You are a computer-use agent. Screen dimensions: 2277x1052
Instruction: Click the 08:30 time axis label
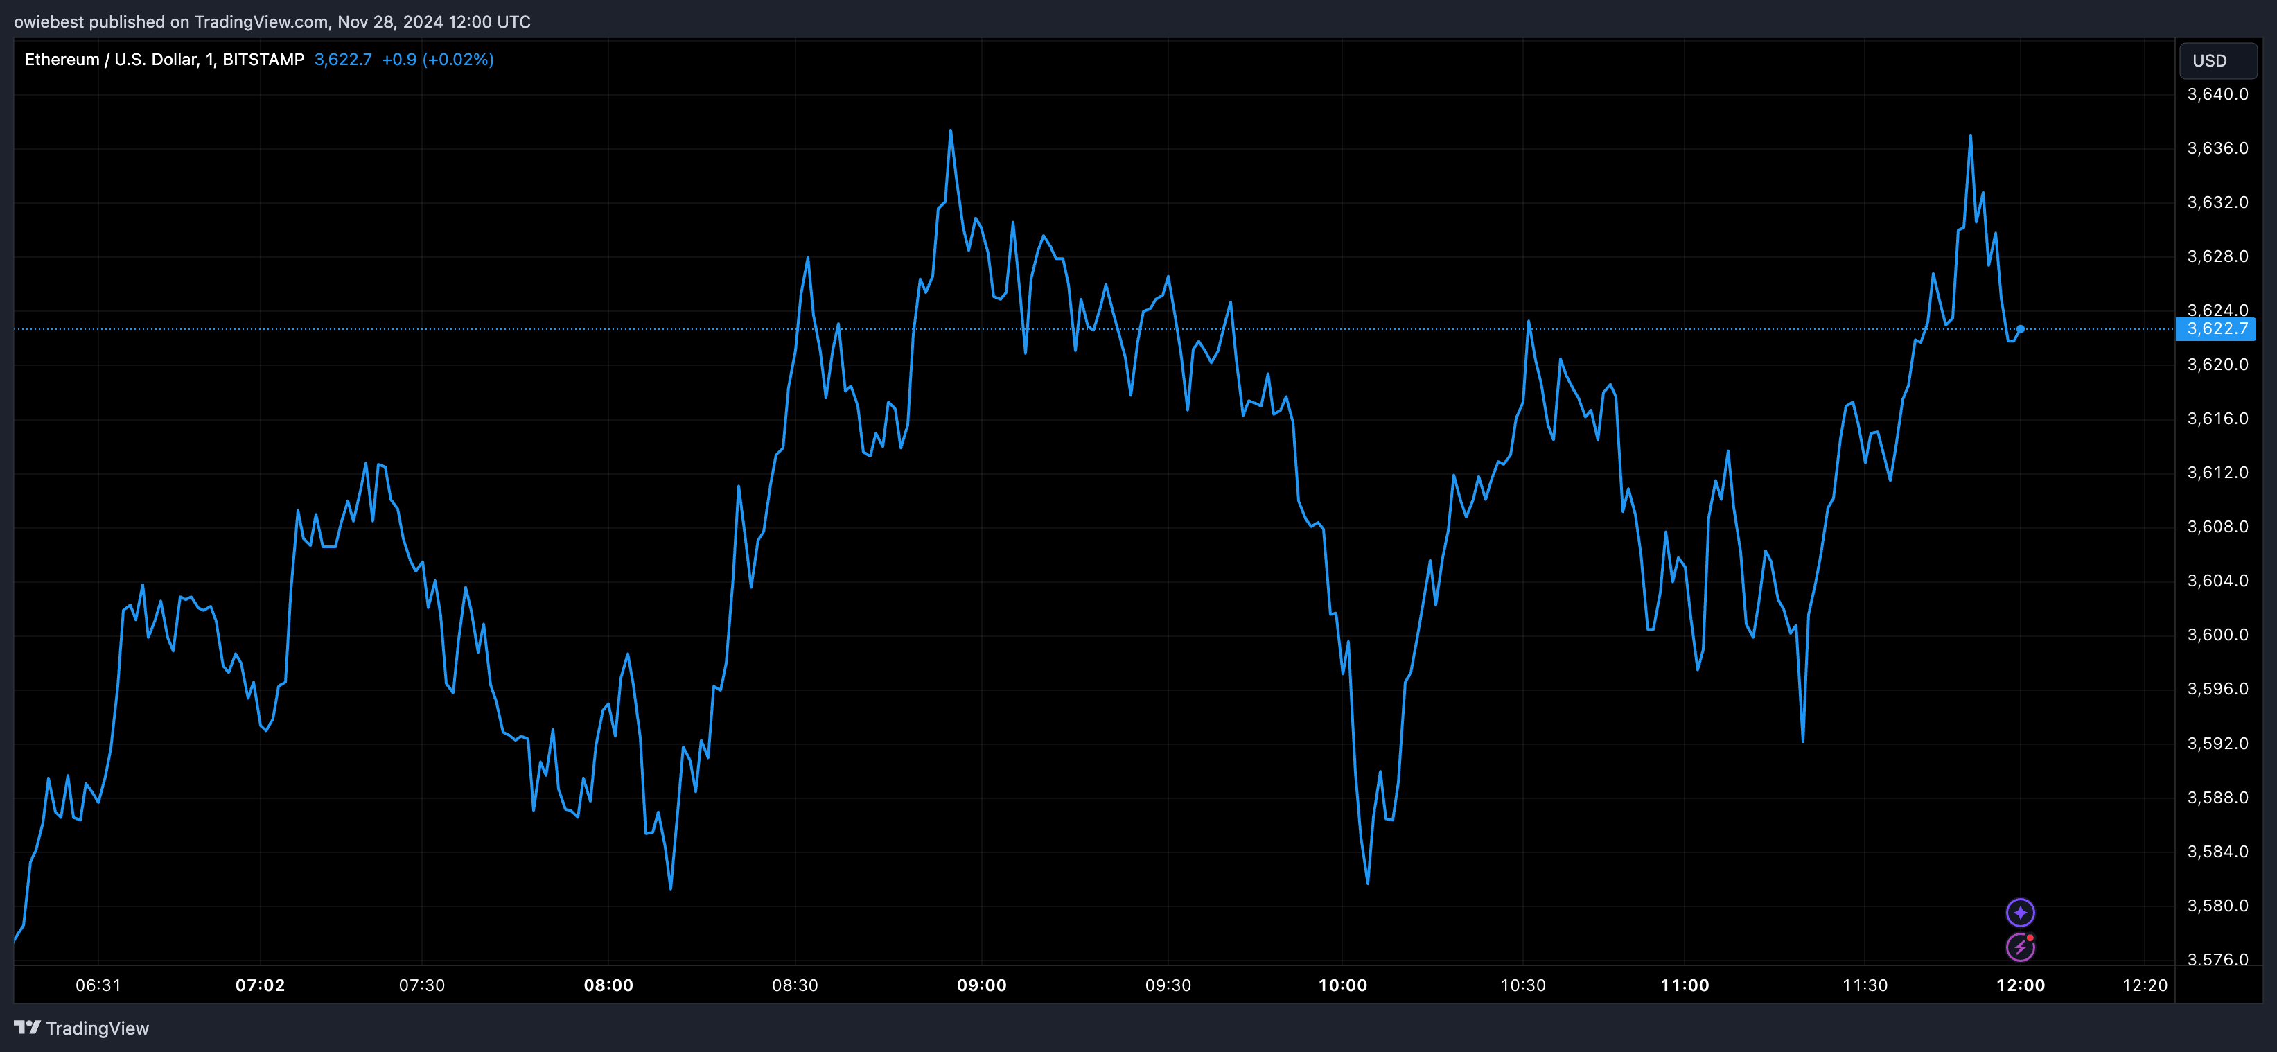[795, 985]
